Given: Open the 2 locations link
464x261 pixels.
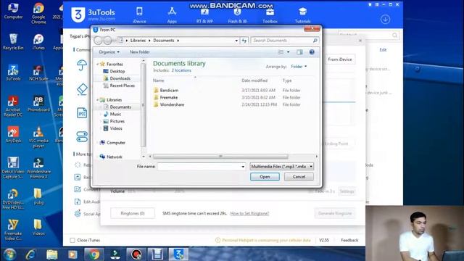Looking at the screenshot, I should click(181, 70).
